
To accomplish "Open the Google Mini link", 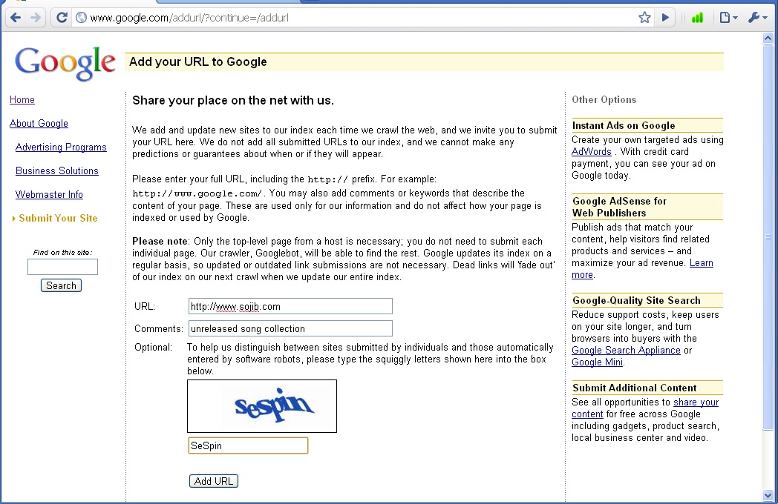I will (x=597, y=362).
